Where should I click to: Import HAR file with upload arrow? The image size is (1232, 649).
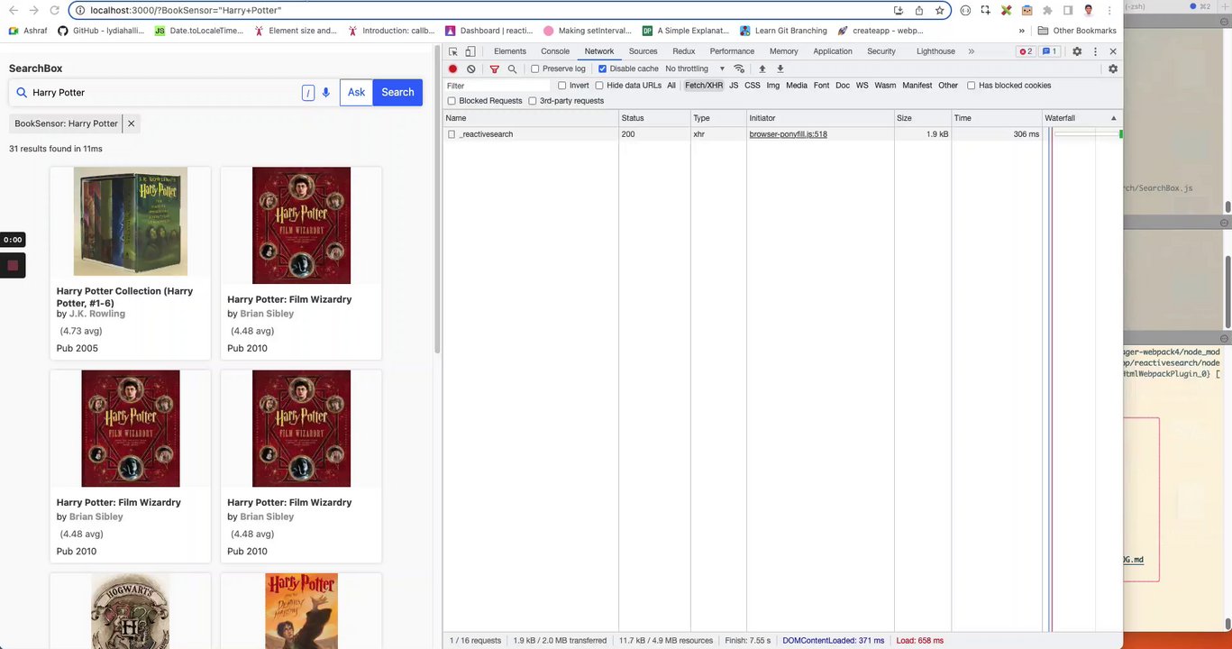click(x=762, y=69)
